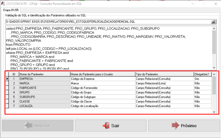The width and height of the screenshot is (221, 138).
Task: Click Obrigatório value for LOCALIZA row
Action: pyautogui.click(x=202, y=106)
